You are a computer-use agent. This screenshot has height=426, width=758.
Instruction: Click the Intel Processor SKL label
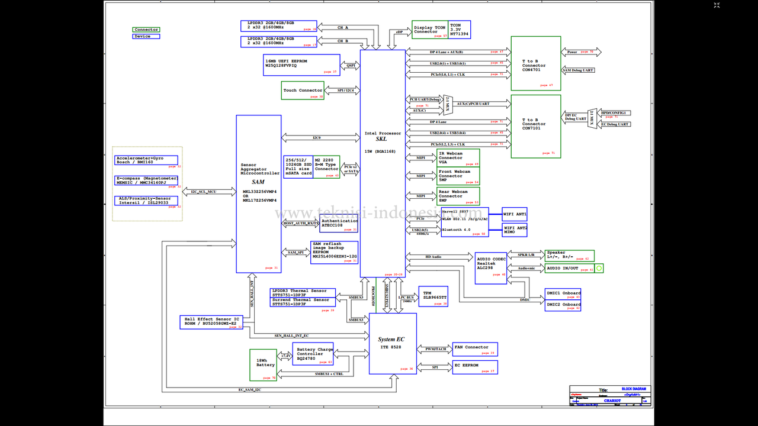point(383,136)
